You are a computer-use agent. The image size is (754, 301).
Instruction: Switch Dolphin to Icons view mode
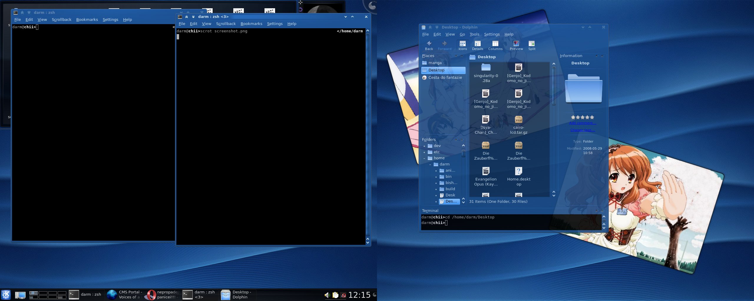462,46
